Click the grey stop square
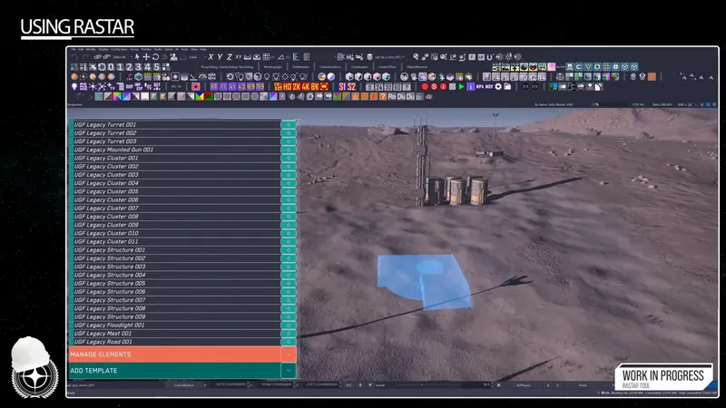 pyautogui.click(x=452, y=86)
